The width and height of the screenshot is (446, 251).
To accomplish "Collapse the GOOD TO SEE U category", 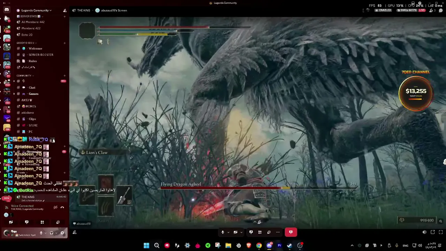I will coord(26,43).
